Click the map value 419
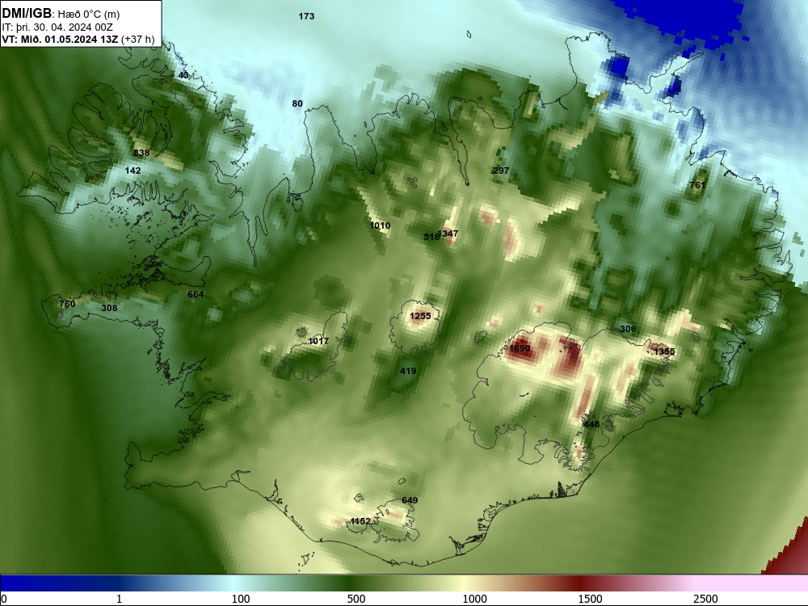 point(407,371)
